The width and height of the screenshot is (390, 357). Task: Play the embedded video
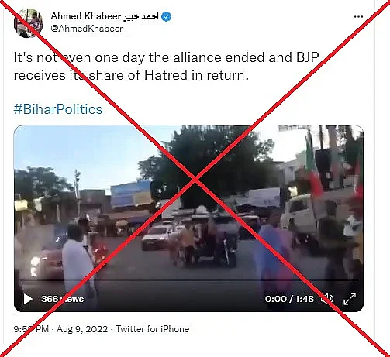pyautogui.click(x=28, y=299)
